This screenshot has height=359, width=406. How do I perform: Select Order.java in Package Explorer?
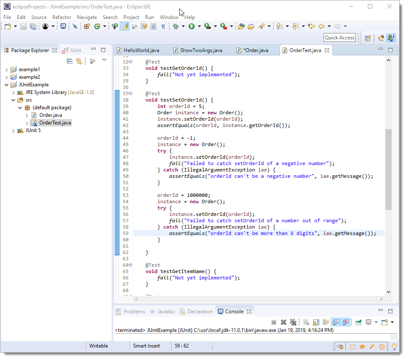50,115
